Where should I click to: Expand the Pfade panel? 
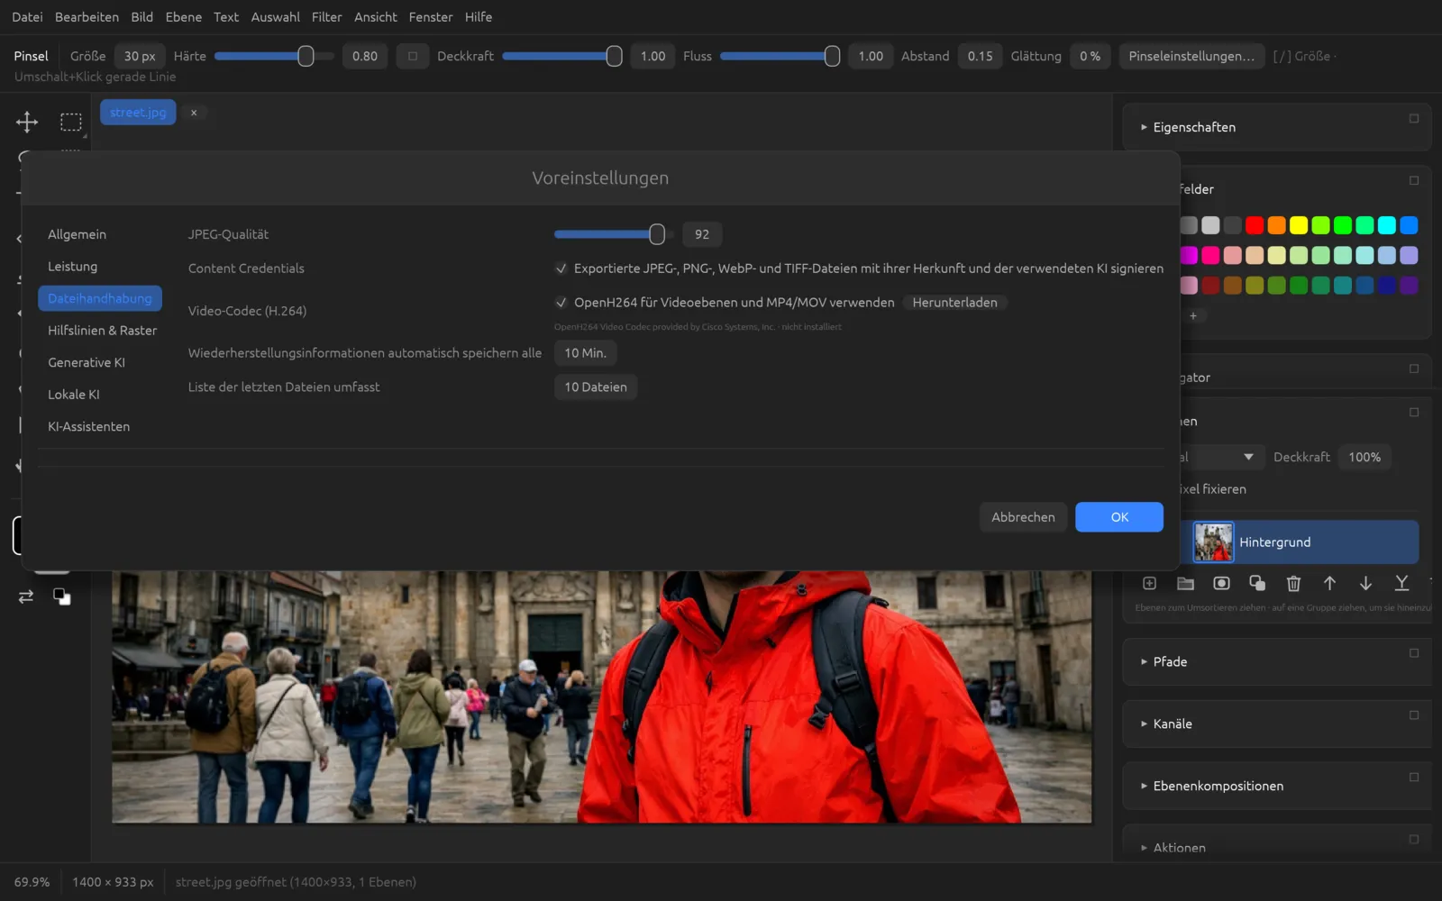coord(1145,661)
